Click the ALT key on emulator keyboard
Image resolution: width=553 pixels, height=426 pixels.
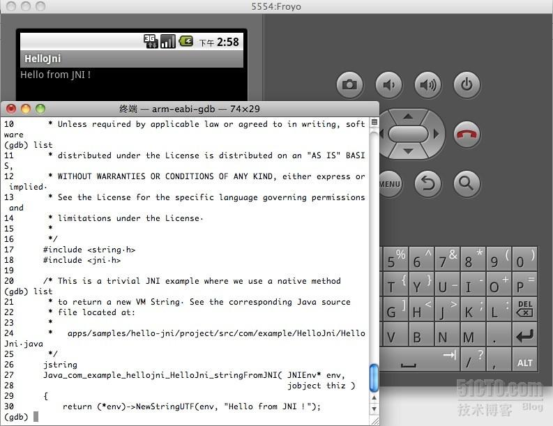click(524, 359)
